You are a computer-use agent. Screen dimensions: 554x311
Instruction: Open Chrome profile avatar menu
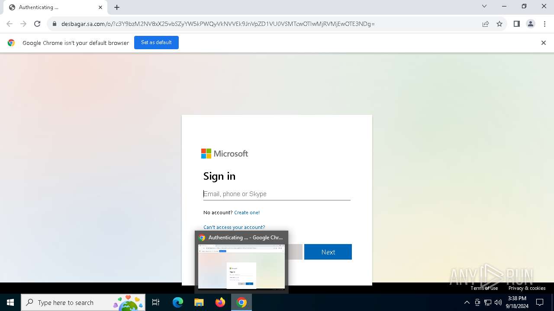[531, 24]
